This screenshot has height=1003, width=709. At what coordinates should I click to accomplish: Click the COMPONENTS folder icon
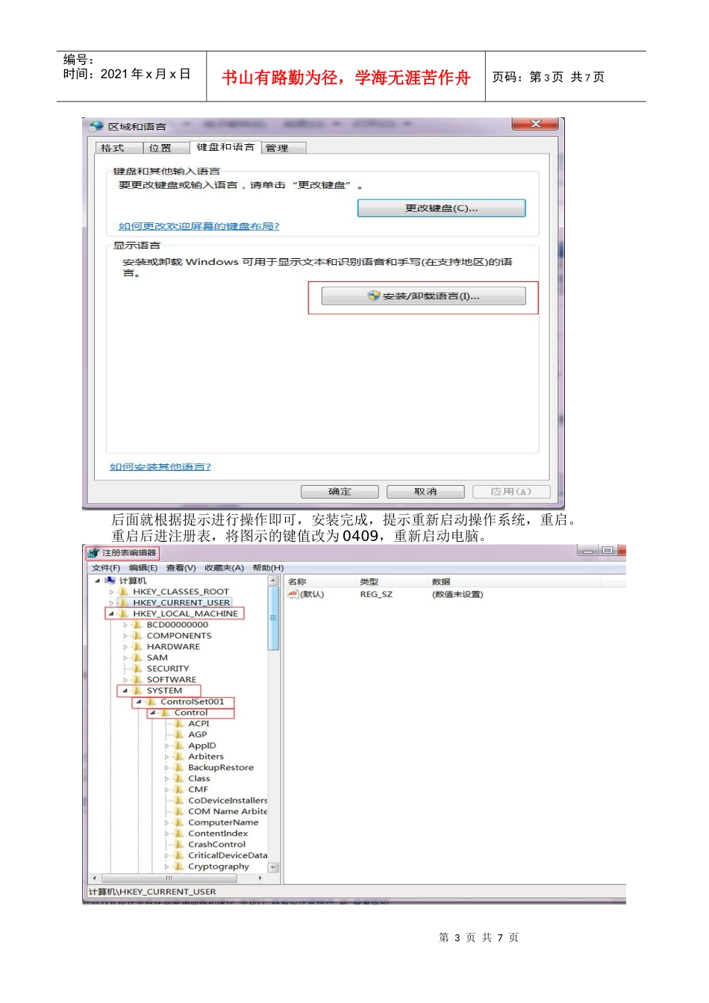click(x=138, y=636)
